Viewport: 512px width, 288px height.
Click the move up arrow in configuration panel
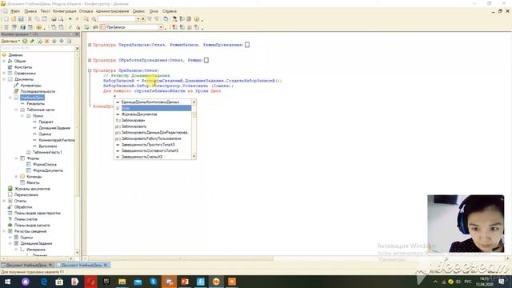click(54, 41)
